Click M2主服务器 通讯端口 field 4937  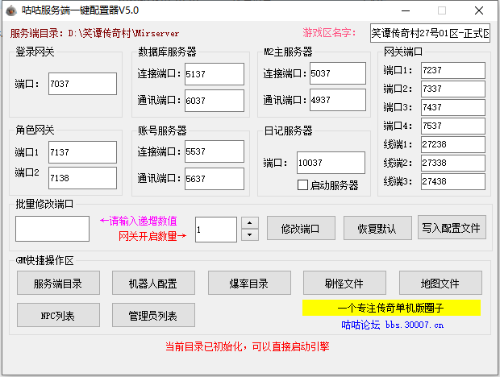338,100
